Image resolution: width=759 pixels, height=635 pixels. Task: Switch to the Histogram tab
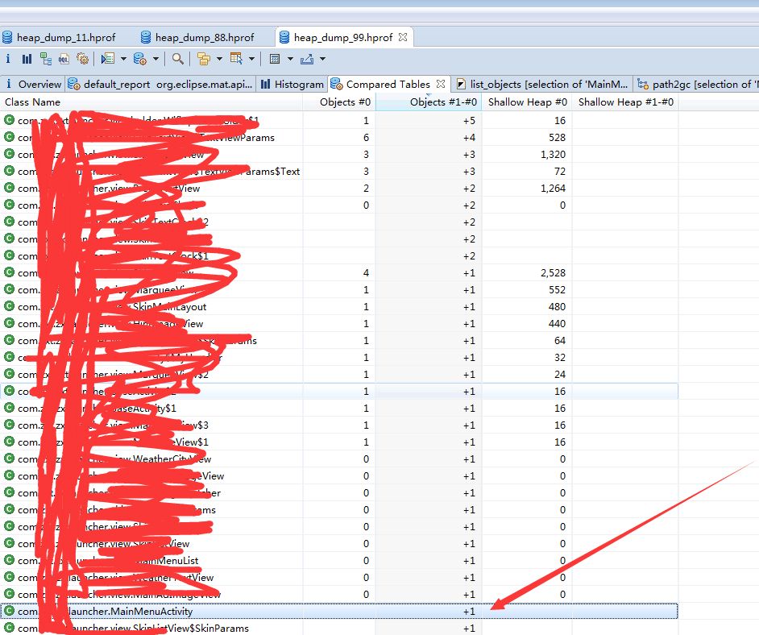coord(292,85)
